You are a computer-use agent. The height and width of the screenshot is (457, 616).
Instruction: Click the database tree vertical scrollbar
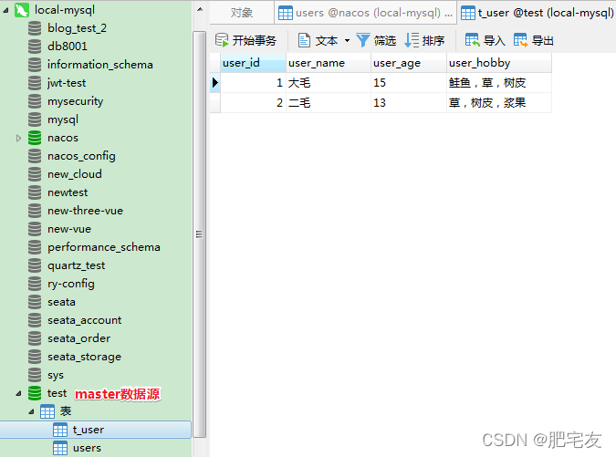pyautogui.click(x=200, y=234)
